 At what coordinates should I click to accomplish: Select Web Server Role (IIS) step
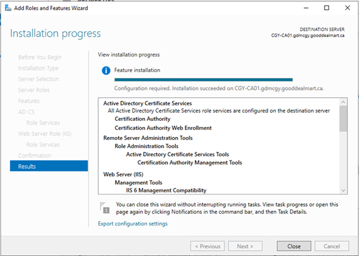(45, 133)
